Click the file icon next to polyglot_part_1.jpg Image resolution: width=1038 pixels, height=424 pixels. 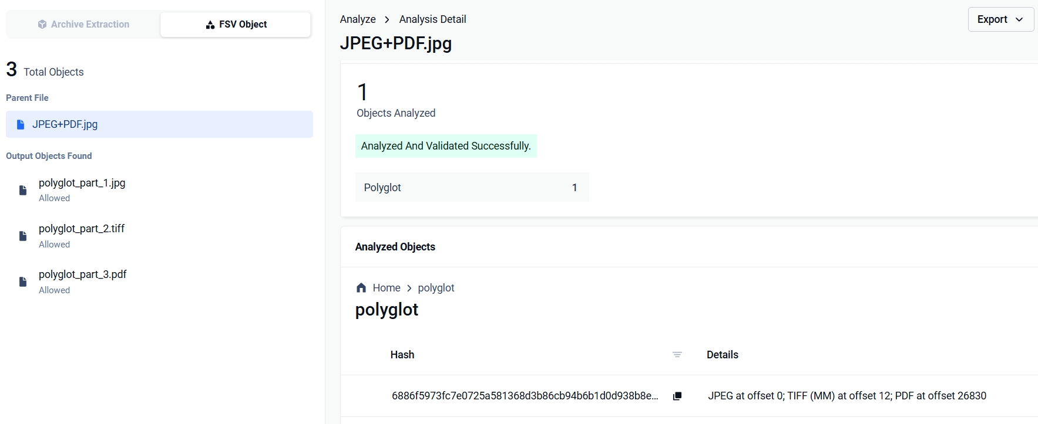pos(23,190)
